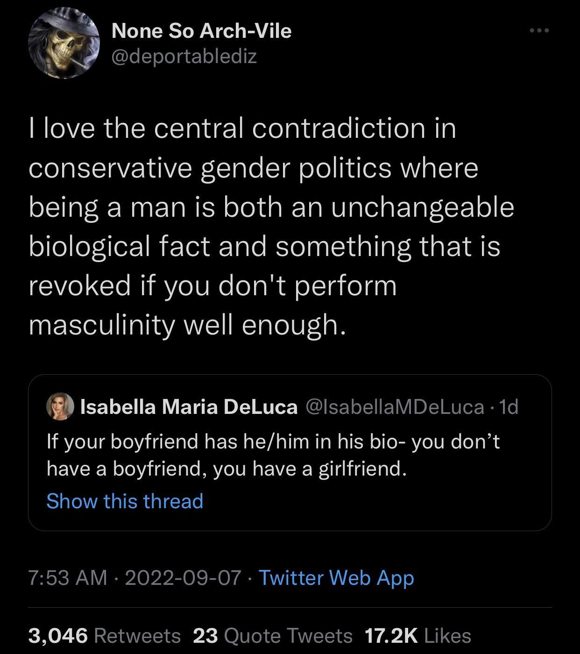Expand Show this thread
580x654 pixels.
point(125,501)
